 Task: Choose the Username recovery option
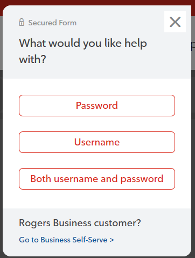(97, 142)
